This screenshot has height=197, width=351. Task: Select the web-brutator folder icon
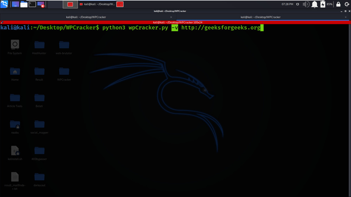tap(64, 47)
